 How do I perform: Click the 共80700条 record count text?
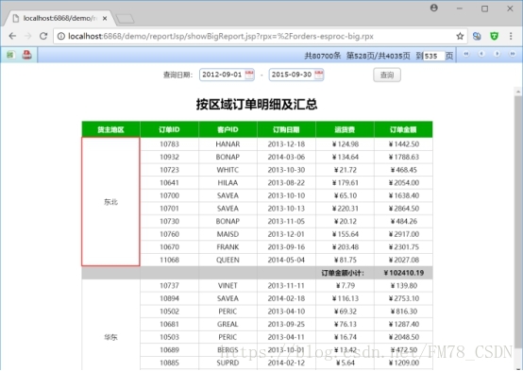click(323, 56)
